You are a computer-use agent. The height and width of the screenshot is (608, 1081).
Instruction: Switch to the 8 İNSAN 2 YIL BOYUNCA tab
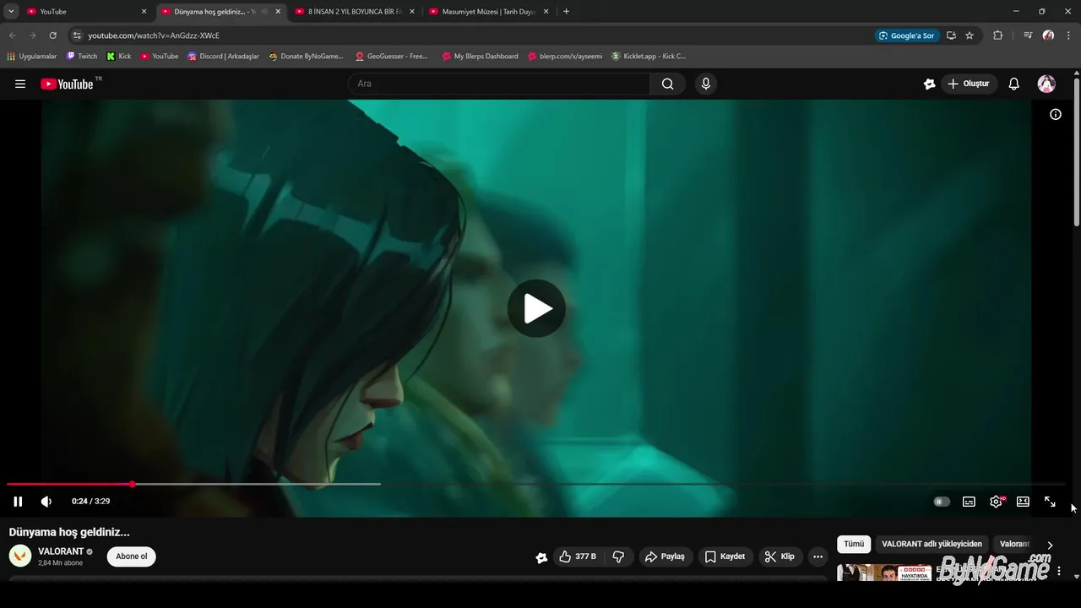click(x=355, y=12)
